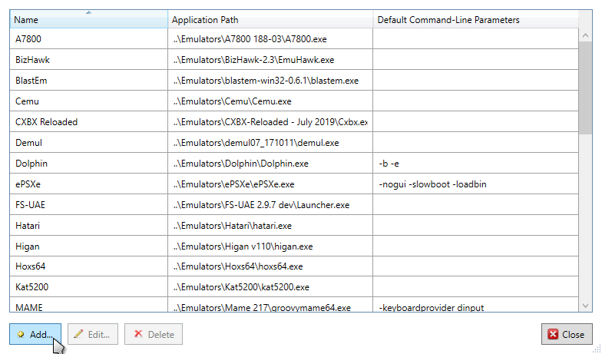Select the BlastEm emulator row
This screenshot has height=354, width=602.
click(294, 80)
